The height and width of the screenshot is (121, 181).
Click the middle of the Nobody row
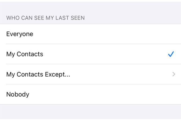tap(90, 94)
